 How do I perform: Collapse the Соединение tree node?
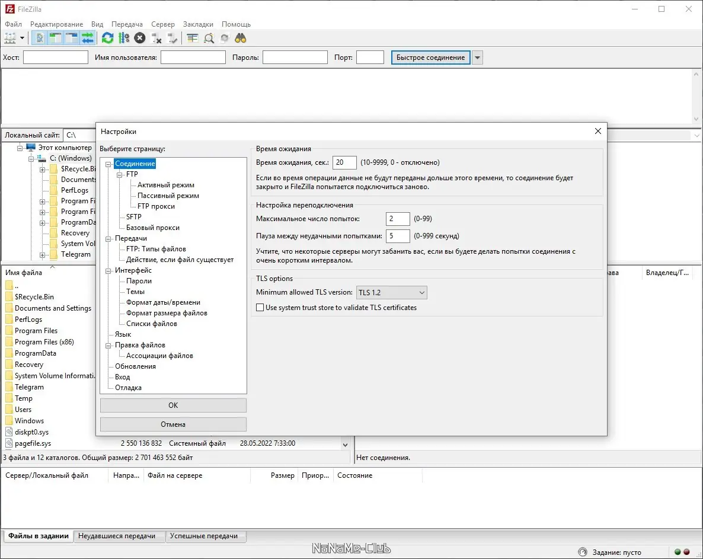pos(108,164)
